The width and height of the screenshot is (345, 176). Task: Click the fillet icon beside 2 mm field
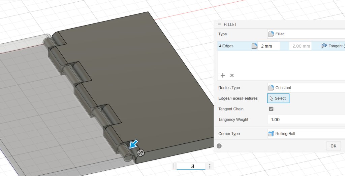pyautogui.click(x=254, y=46)
